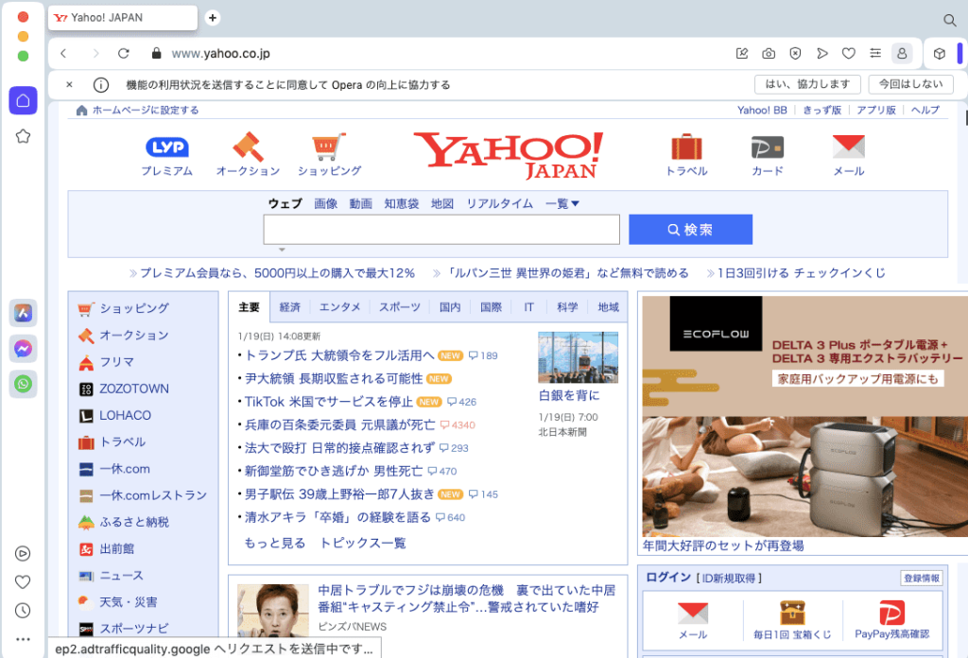The height and width of the screenshot is (658, 968).
Task: Open トランプ氏 大統領令をフル活用へ headline
Action: coord(339,355)
